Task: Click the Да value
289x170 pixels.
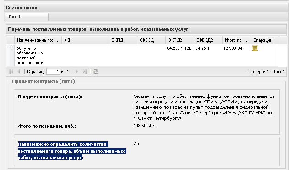Action: click(x=136, y=144)
